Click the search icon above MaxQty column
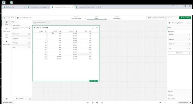This screenshot has width=193, height=108. pos(60,31)
